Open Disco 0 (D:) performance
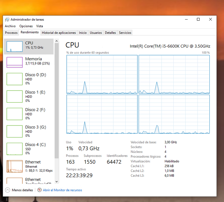Screen dimensions: 224x202 click(29, 79)
